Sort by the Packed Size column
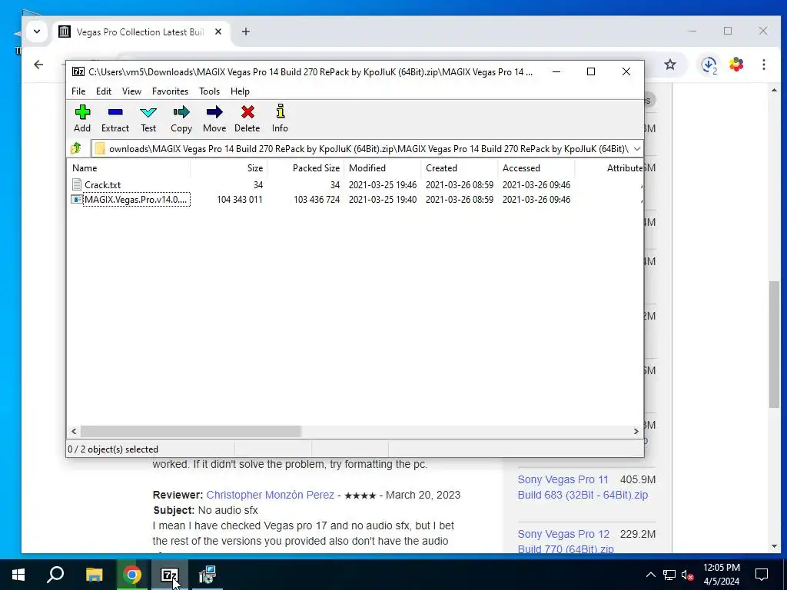The image size is (787, 590). [x=306, y=168]
